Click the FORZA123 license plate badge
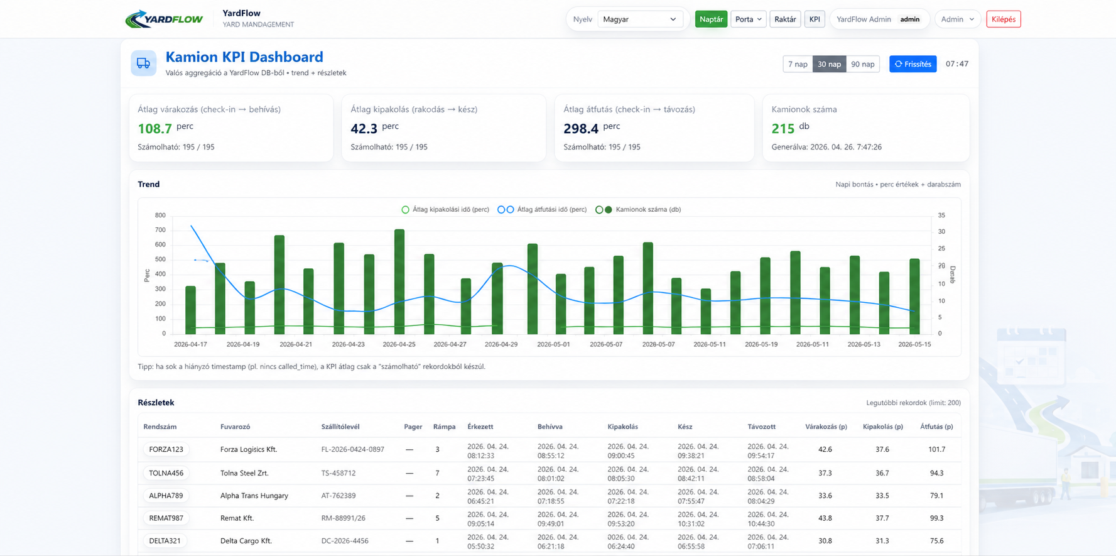This screenshot has width=1116, height=556. point(166,449)
